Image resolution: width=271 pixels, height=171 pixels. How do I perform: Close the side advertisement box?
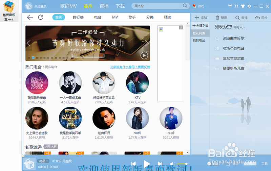click(181, 27)
